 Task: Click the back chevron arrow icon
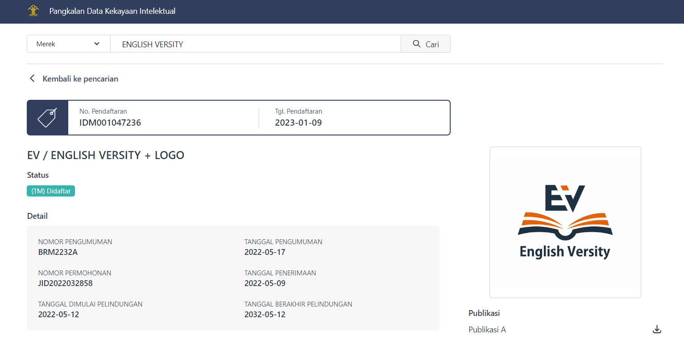[32, 78]
